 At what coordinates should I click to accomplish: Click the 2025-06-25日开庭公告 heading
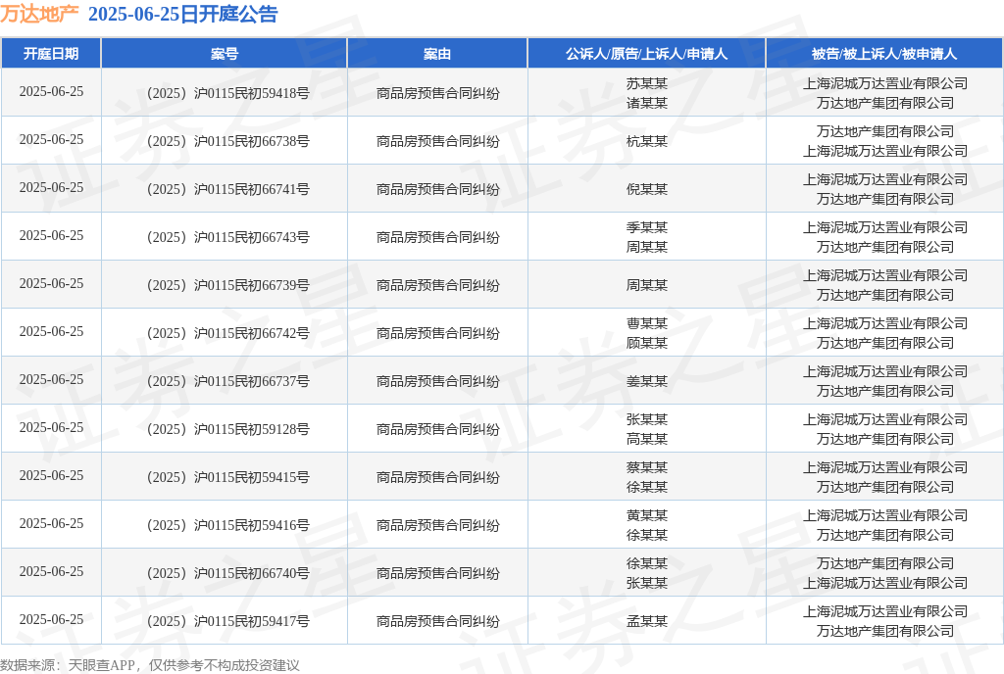coord(182,14)
